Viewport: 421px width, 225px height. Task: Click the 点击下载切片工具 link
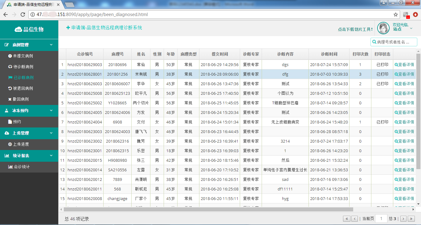point(355,29)
